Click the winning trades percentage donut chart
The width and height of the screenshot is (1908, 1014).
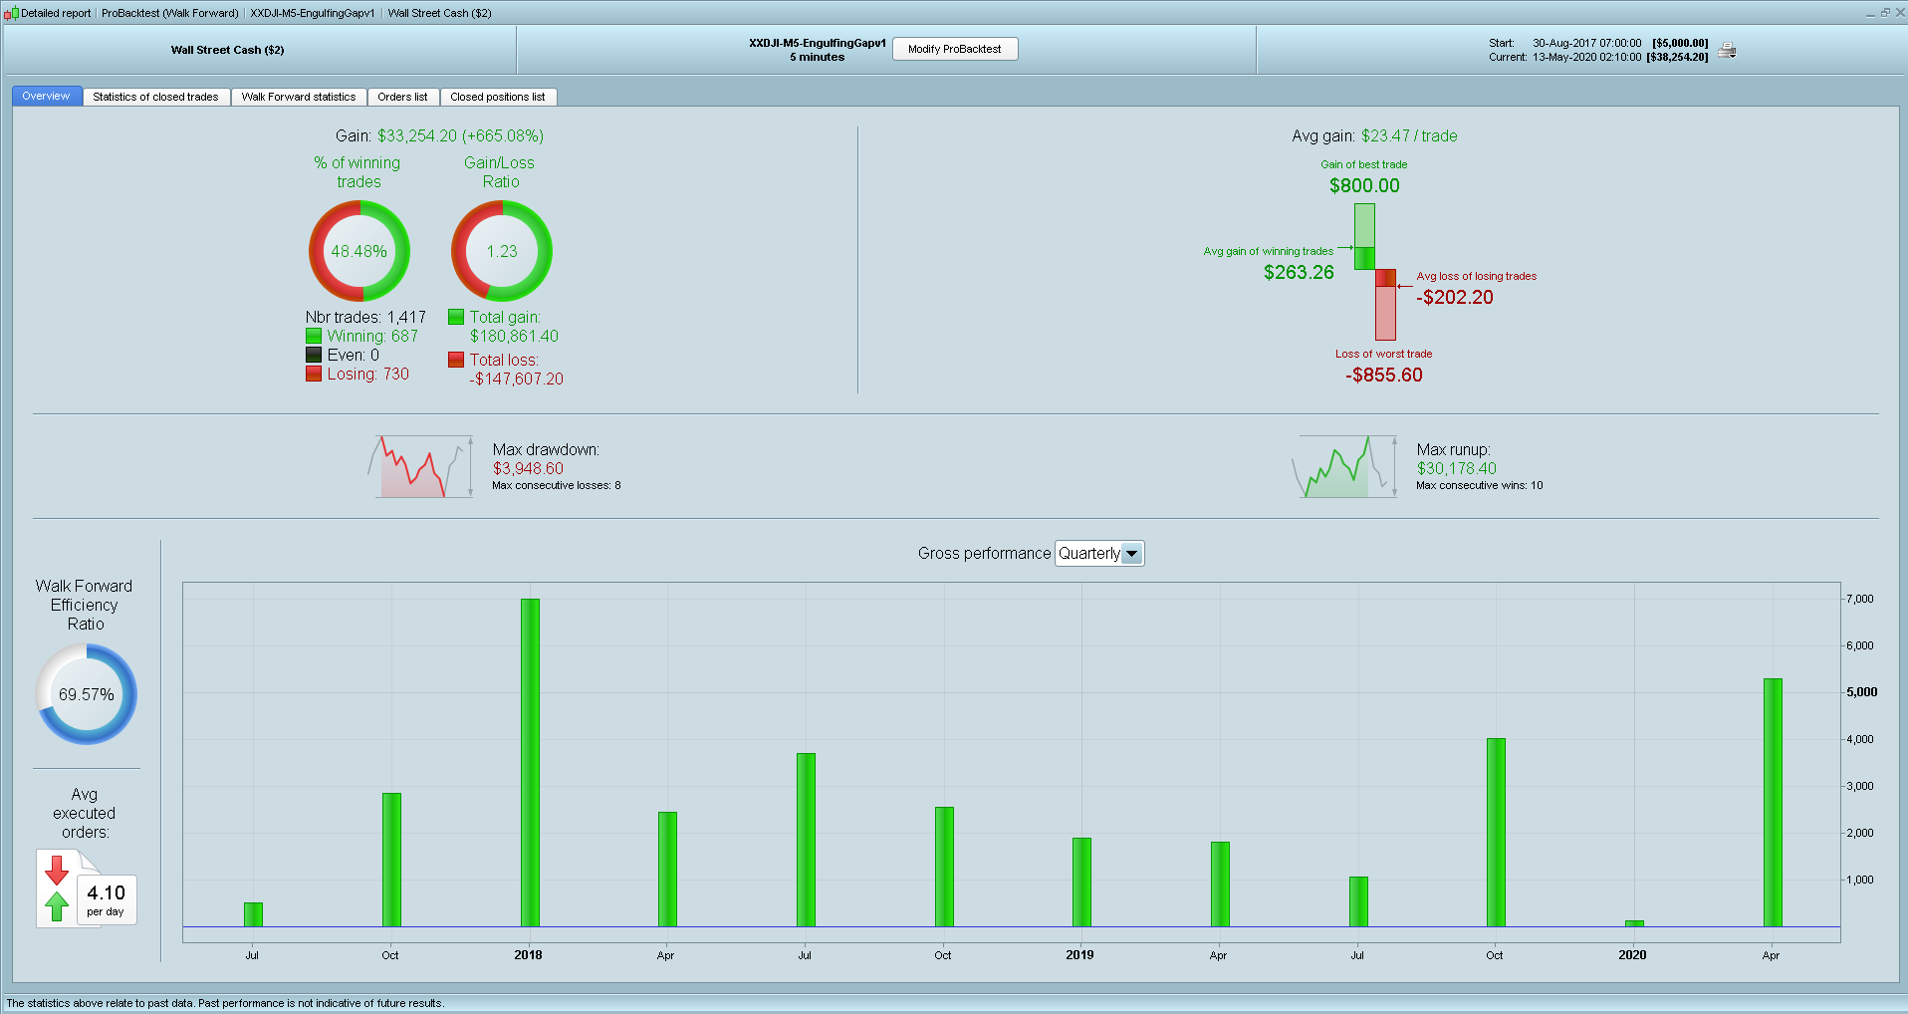point(359,251)
